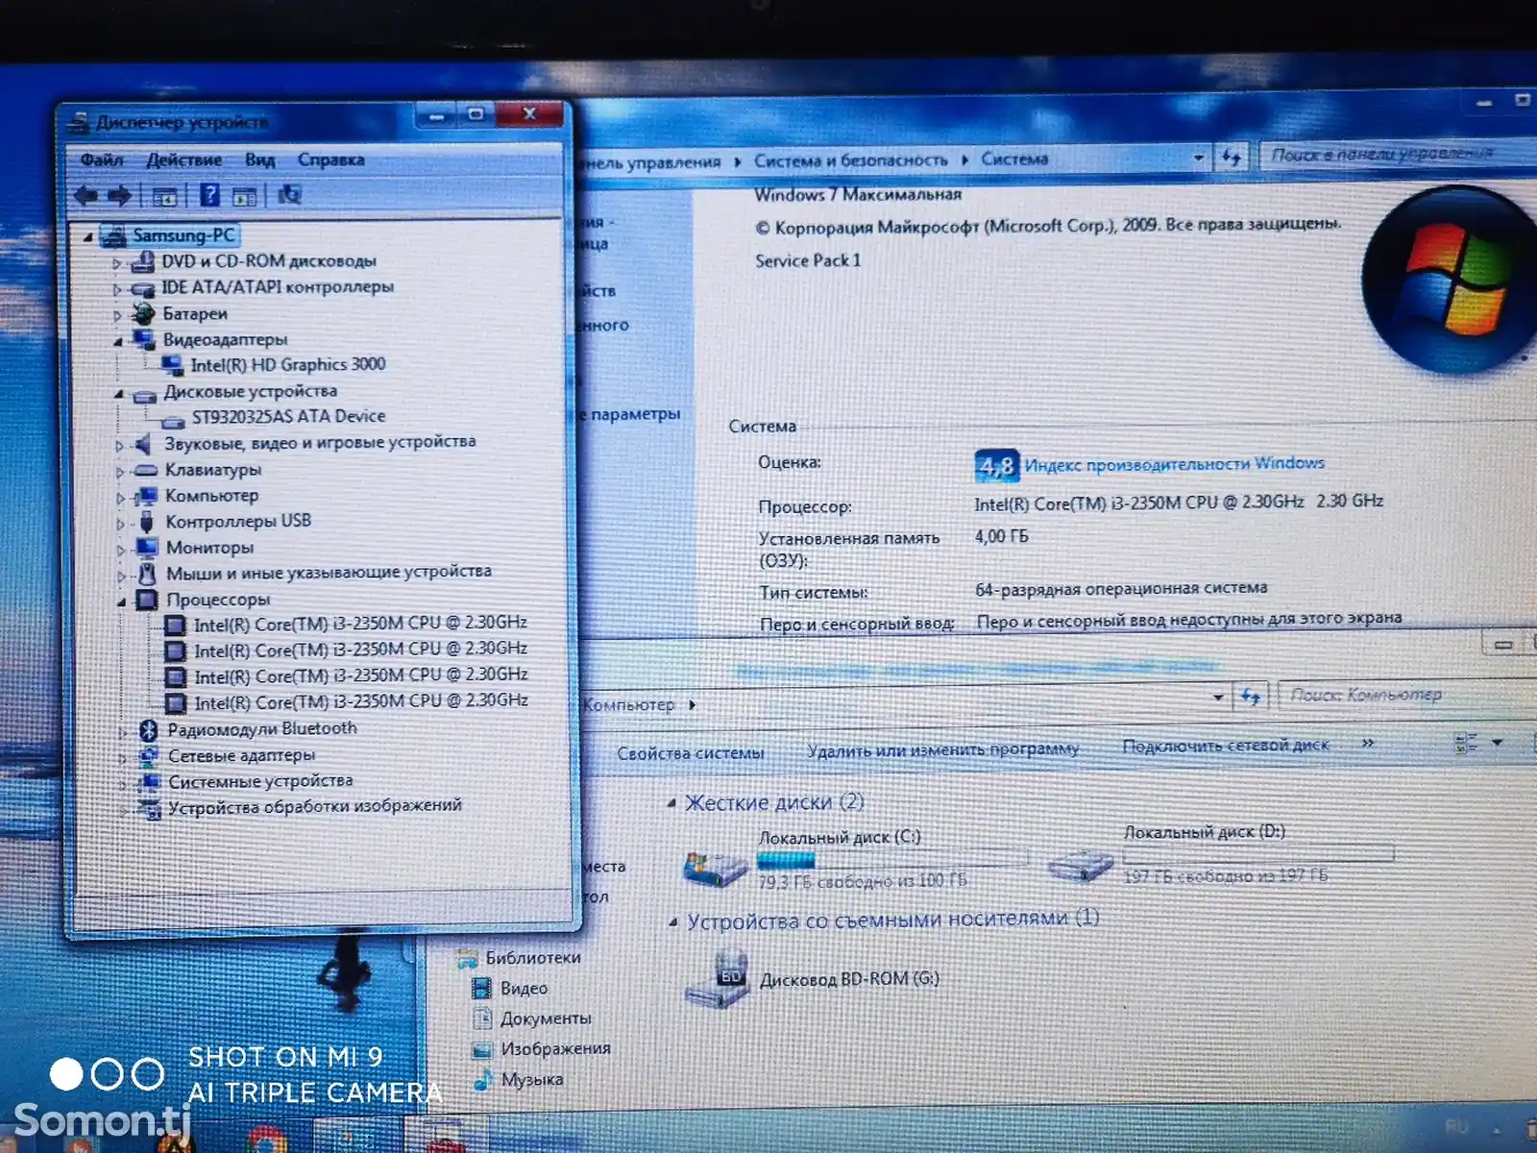Collapse the Процессоры category
This screenshot has width=1537, height=1153.
pos(122,601)
